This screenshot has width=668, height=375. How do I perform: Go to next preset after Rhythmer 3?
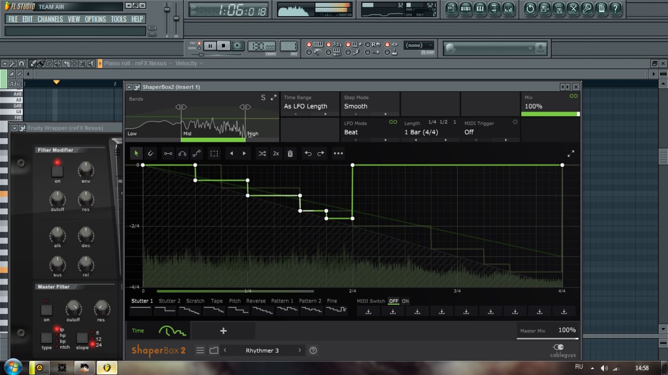coord(300,350)
